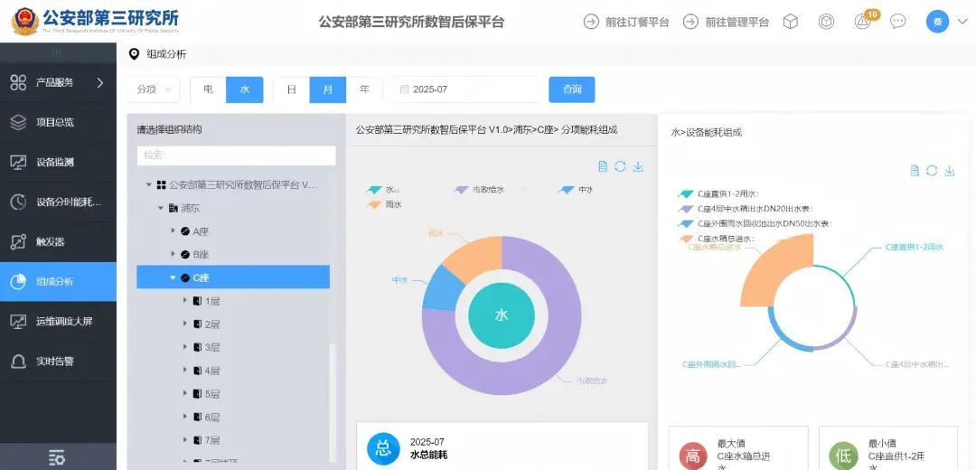Image resolution: width=976 pixels, height=470 pixels.
Task: Select 6层 in the tree
Action: coord(212,417)
